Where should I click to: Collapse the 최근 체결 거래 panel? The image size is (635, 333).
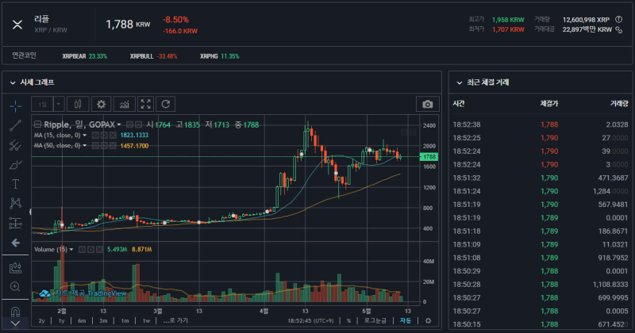[x=460, y=82]
